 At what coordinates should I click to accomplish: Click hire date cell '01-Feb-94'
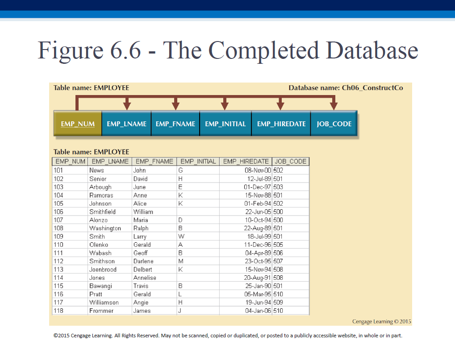[x=246, y=203]
